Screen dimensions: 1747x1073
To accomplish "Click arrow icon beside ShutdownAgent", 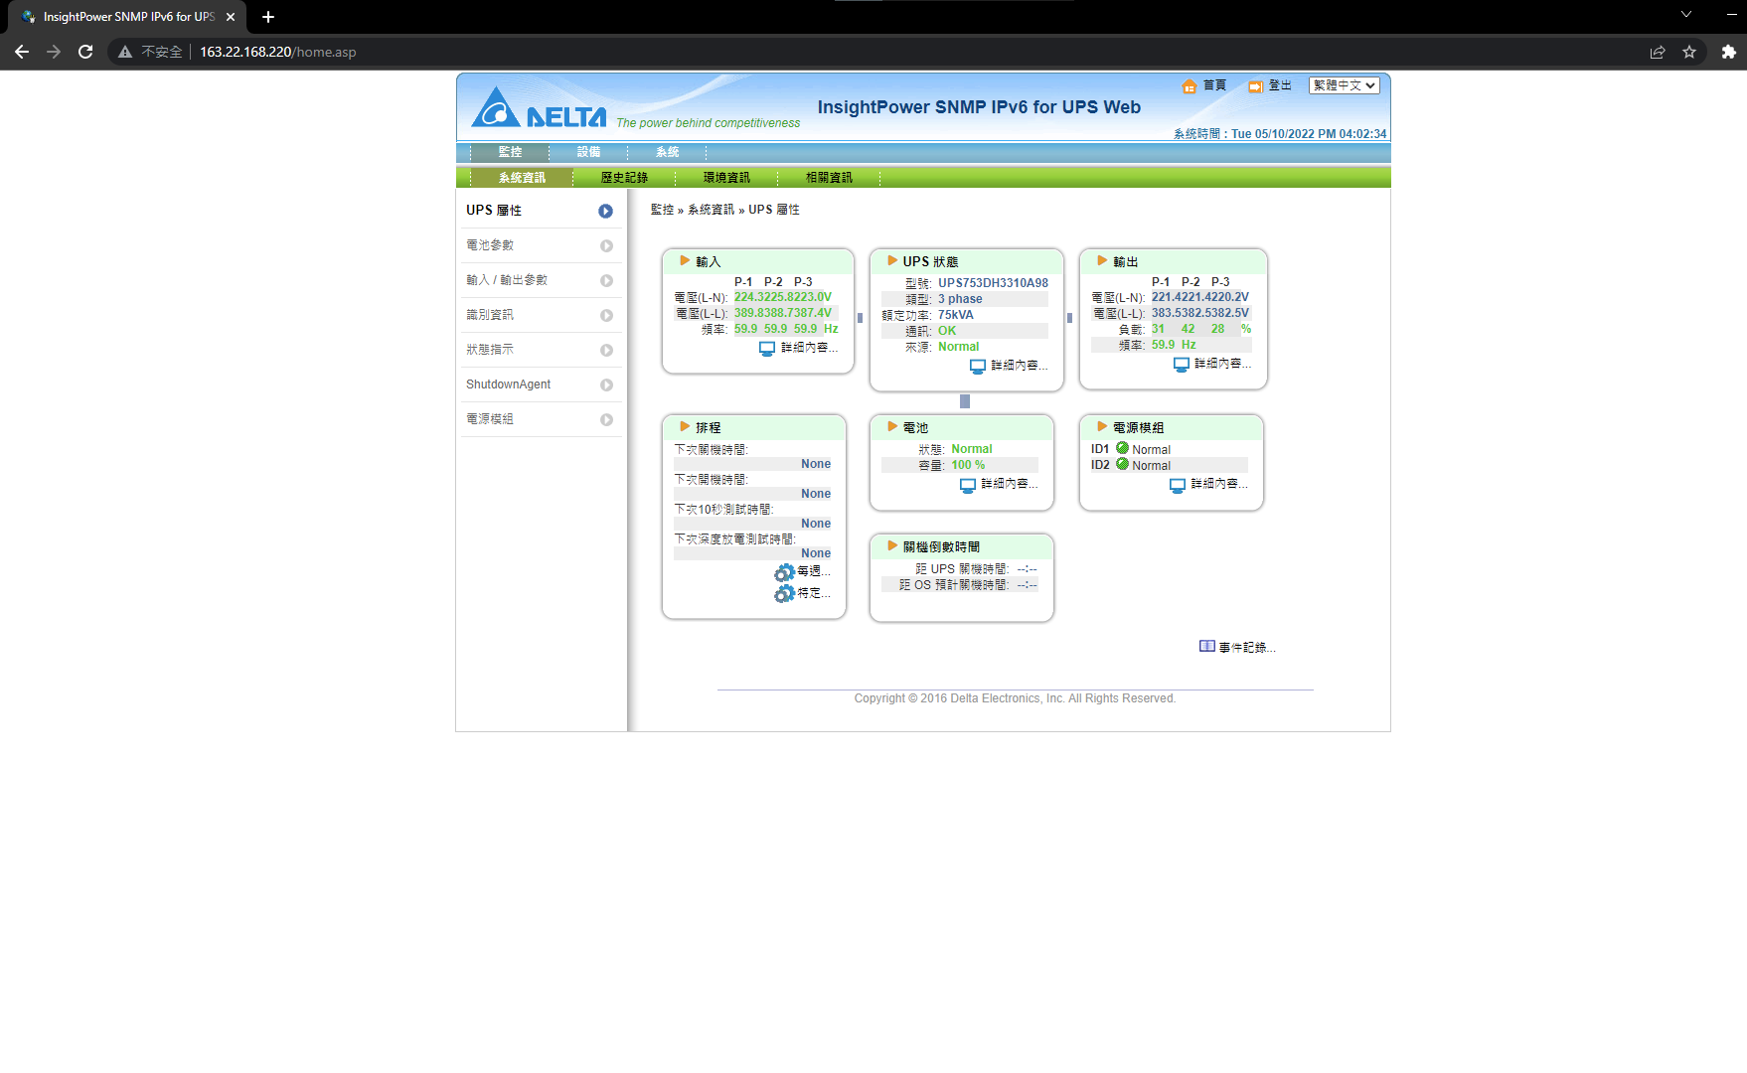I will (606, 384).
